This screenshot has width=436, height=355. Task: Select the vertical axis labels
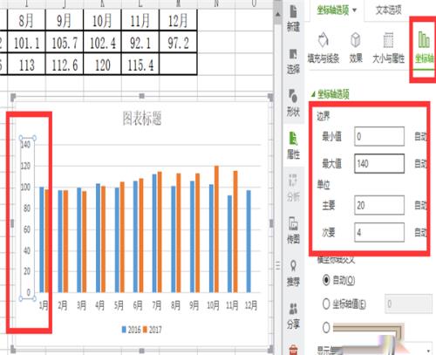tap(27, 218)
